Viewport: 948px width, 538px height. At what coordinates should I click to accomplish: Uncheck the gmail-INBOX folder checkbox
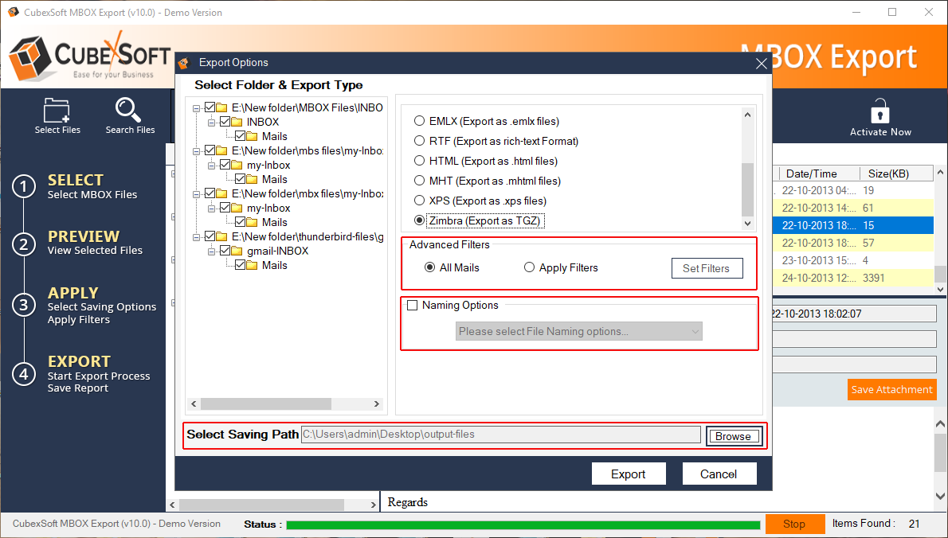tap(225, 251)
